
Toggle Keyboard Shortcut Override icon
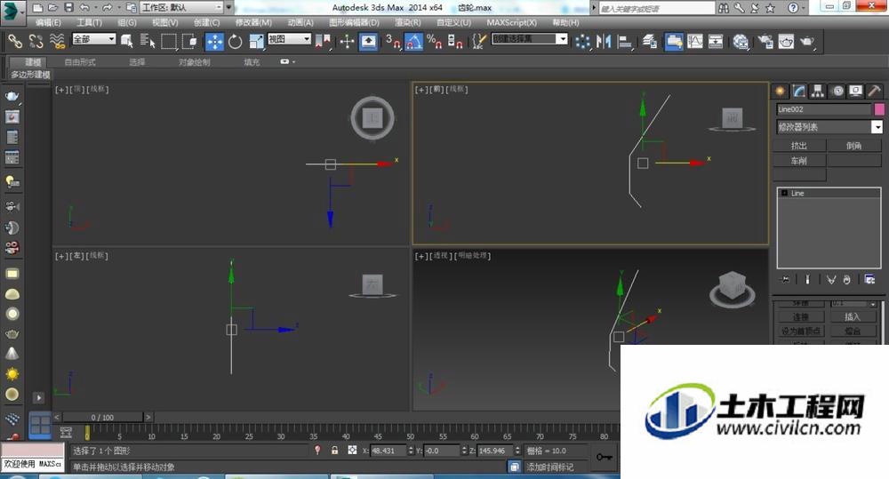coord(369,42)
